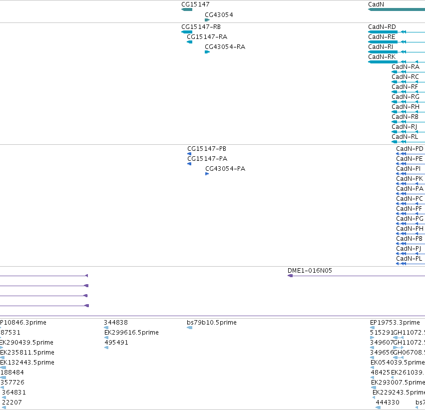Viewport: 425px width, 410px height.
Task: Select the CadN-PC protein feature
Action: tap(411, 204)
